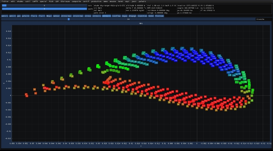This screenshot has width=273, height=151.
Task: Click the itranche slider handle
Action: (x=69, y=19)
